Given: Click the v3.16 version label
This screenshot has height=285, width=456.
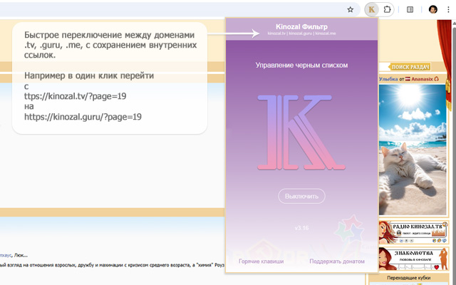Looking at the screenshot, I should coord(301,228).
